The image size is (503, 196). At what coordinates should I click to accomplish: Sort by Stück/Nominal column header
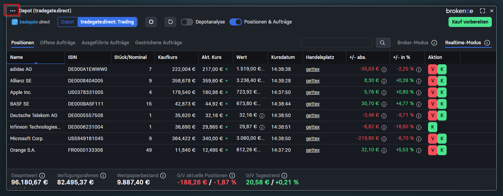pos(133,57)
